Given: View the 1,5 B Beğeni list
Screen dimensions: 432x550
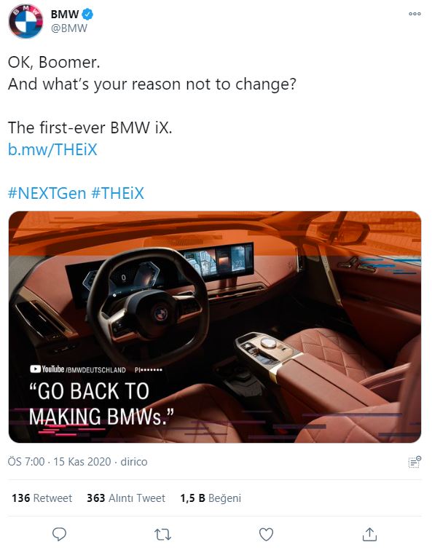Looking at the screenshot, I should 211,498.
